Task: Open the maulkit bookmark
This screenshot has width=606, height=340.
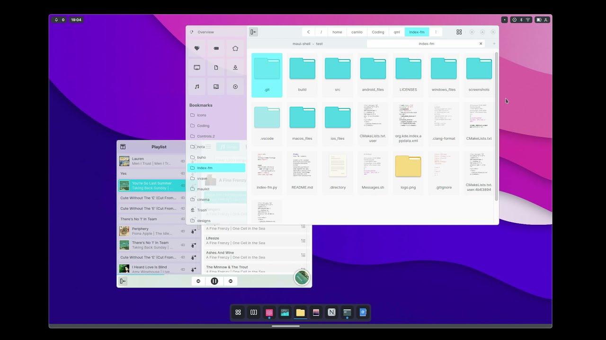Action: (216, 189)
